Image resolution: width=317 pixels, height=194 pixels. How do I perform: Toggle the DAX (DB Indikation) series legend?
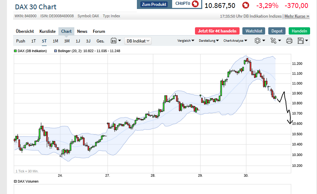click(x=16, y=51)
